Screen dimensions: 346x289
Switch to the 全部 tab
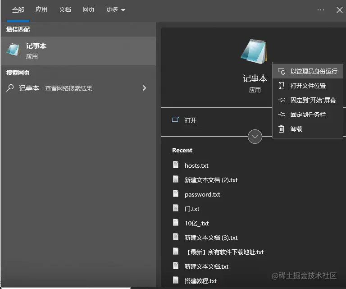click(18, 10)
